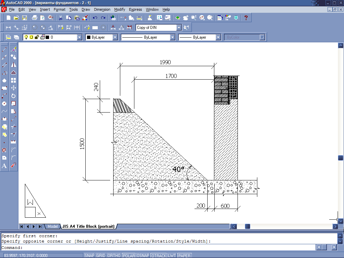Viewport: 344px width, 258px height.
Task: Open the layer list dropdown showing layer 0
Action: [79, 37]
